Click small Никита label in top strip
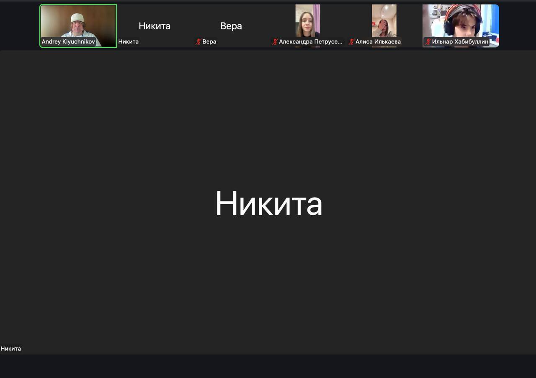Screen dimensions: 536x378 click(129, 42)
